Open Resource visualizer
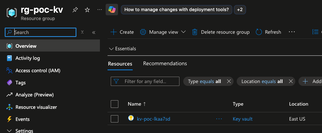The width and height of the screenshot is (322, 133). pos(50,107)
